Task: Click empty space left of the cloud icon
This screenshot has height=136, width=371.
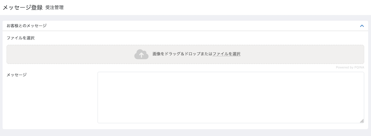Action: click(x=70, y=54)
